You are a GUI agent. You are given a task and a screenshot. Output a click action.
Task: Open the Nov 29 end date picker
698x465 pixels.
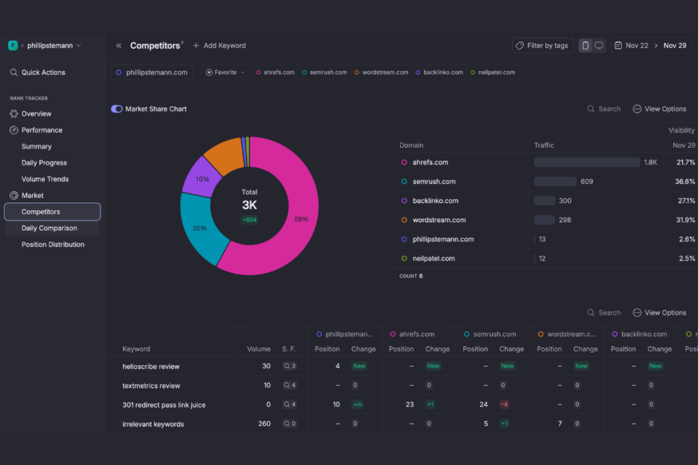coord(675,46)
